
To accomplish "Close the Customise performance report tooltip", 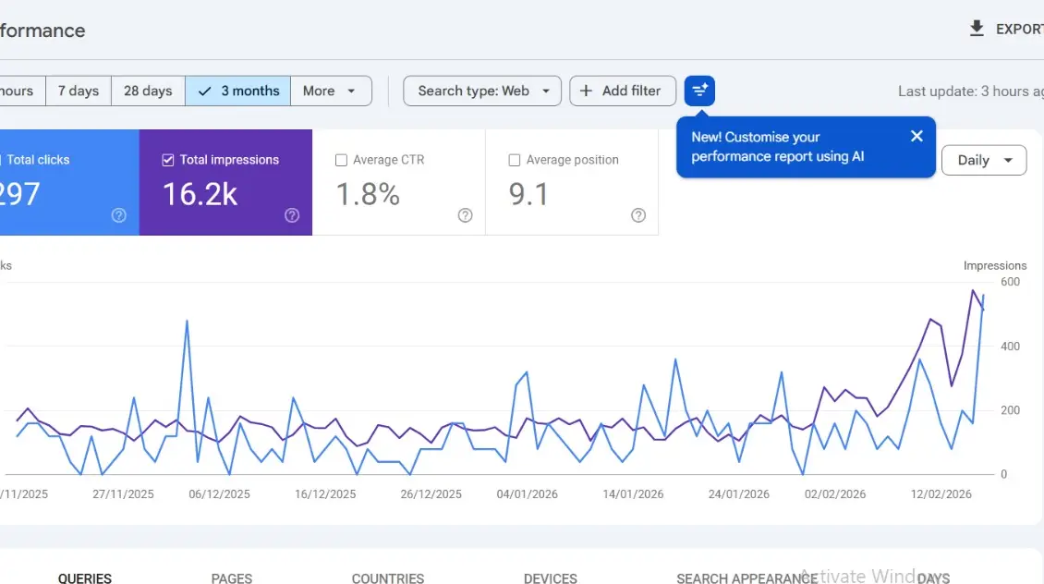I will [x=917, y=137].
